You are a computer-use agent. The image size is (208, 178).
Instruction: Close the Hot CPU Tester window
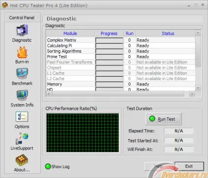click(203, 5)
